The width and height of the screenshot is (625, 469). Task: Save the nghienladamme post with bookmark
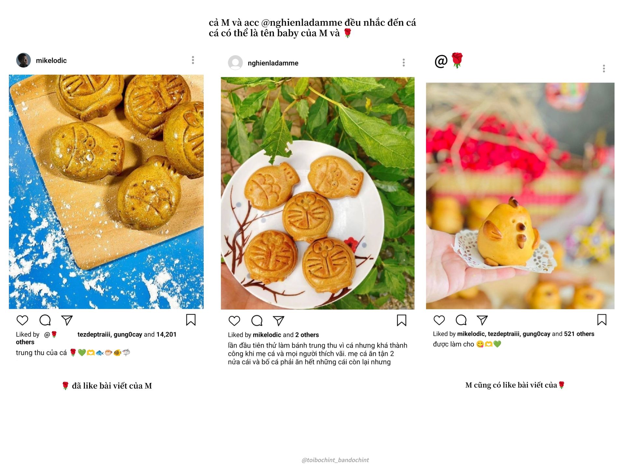402,320
